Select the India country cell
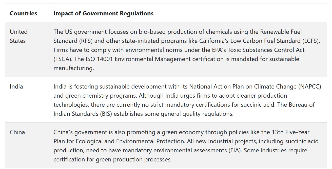Image resolution: width=332 pixels, height=169 pixels. (27, 100)
